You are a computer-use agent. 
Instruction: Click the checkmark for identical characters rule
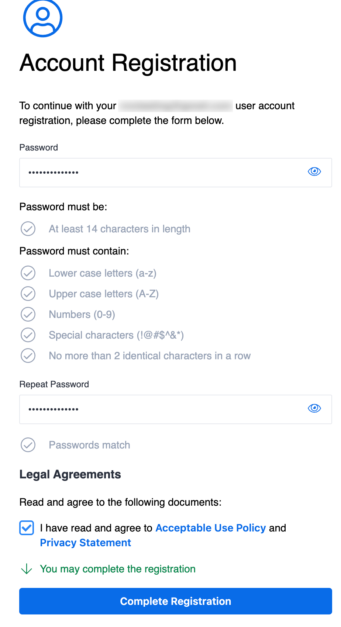pyautogui.click(x=28, y=356)
